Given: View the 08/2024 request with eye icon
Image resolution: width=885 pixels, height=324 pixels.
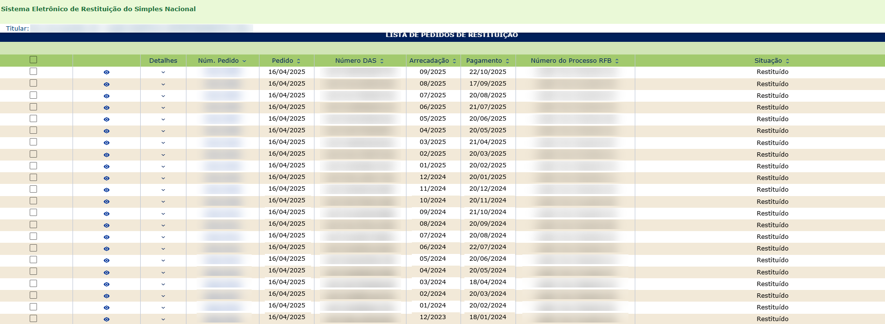Looking at the screenshot, I should [107, 225].
